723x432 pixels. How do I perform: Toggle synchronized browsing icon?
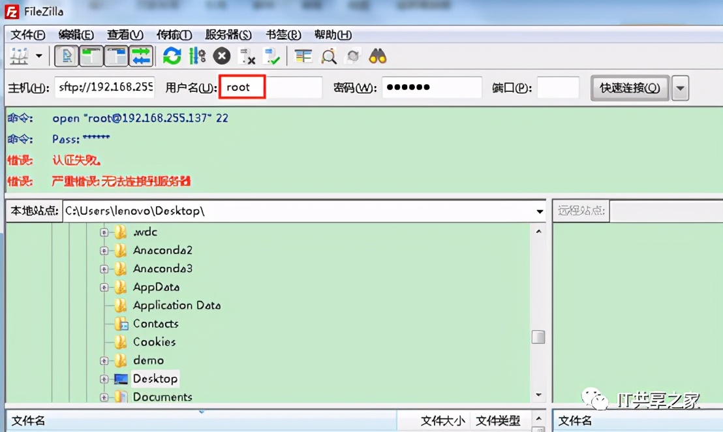(353, 56)
